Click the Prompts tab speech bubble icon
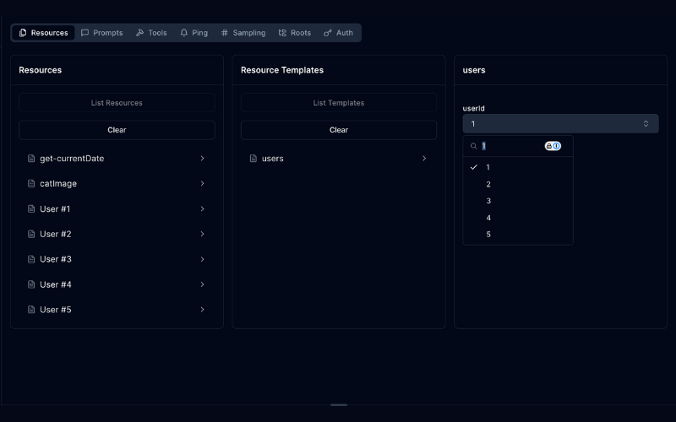Viewport: 676px width, 422px height. (x=85, y=33)
